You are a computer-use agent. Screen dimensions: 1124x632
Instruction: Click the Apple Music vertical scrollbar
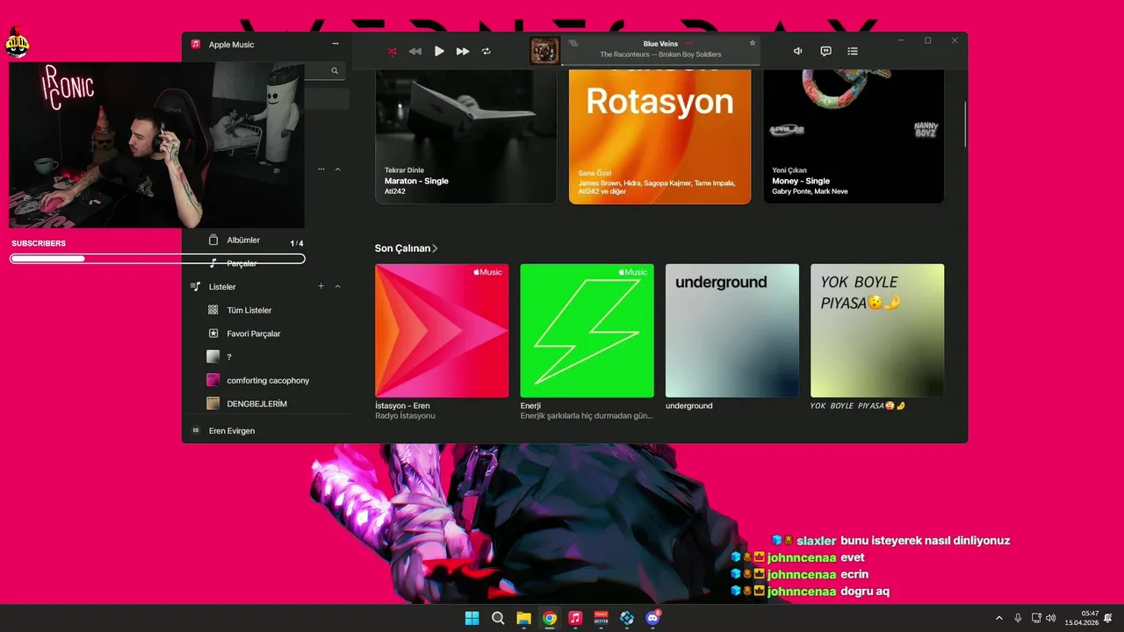(x=965, y=124)
